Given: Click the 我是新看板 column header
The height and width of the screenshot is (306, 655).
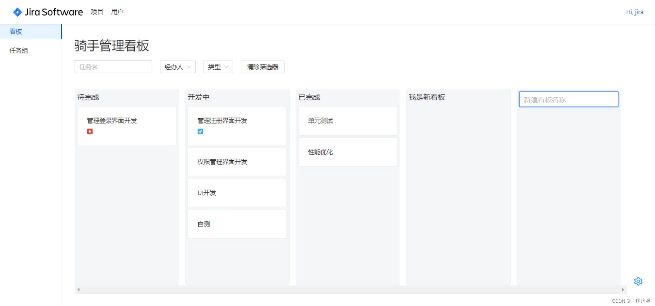Looking at the screenshot, I should click(427, 97).
